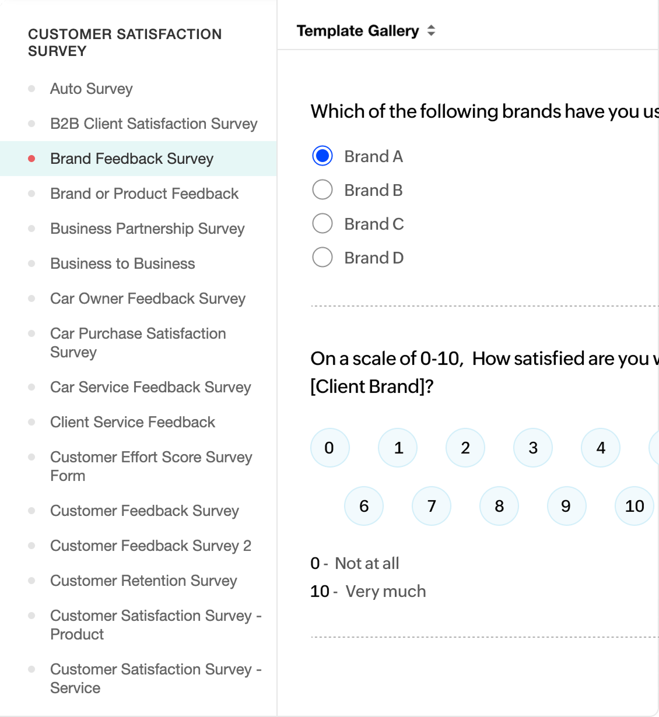Select the B2B Client Satisfaction Survey
The image size is (659, 717).
(x=154, y=124)
